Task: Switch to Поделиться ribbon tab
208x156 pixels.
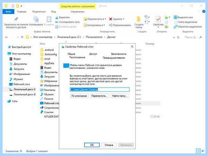Action: [x=39, y=12]
